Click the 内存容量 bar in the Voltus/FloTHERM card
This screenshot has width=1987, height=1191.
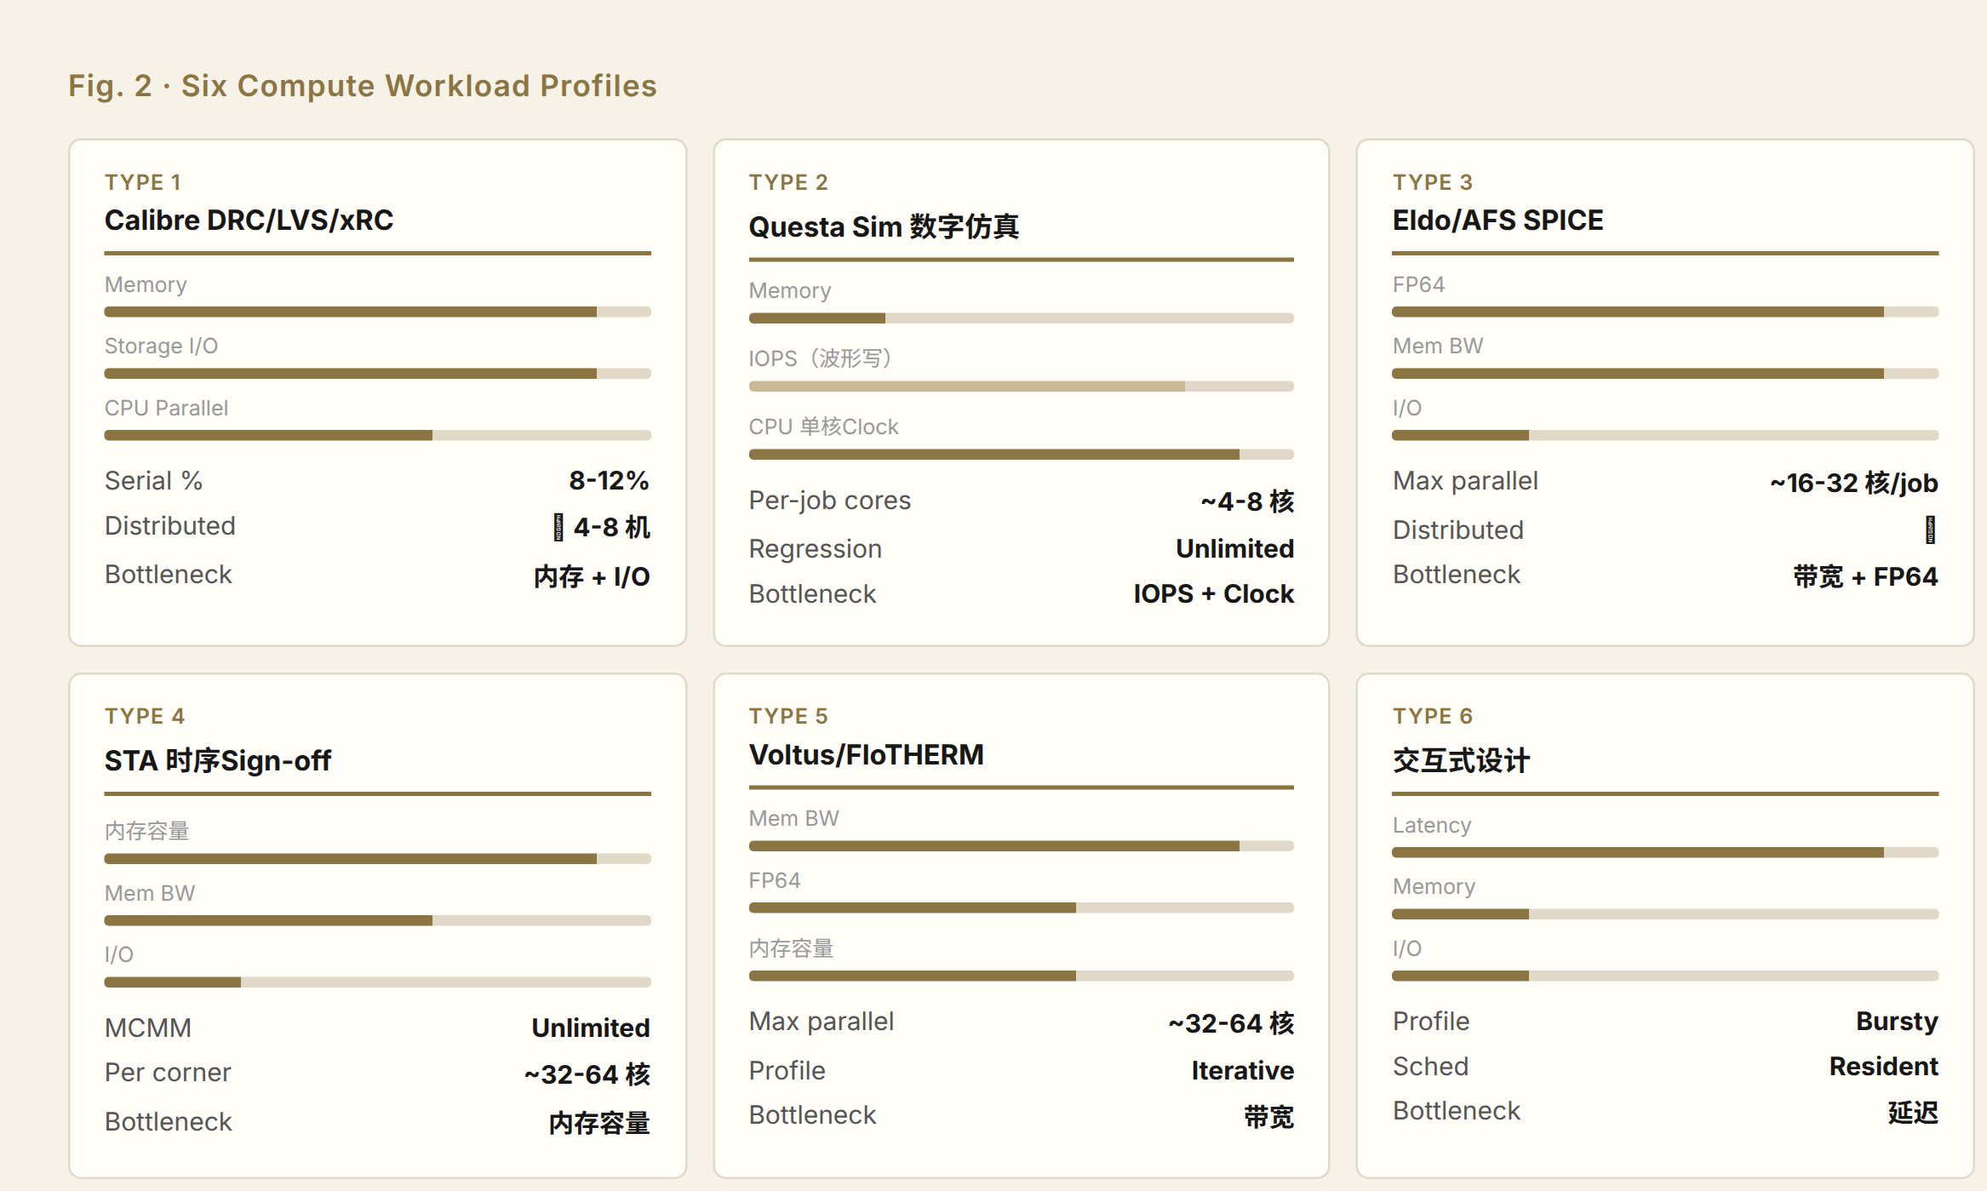pyautogui.click(x=1022, y=976)
